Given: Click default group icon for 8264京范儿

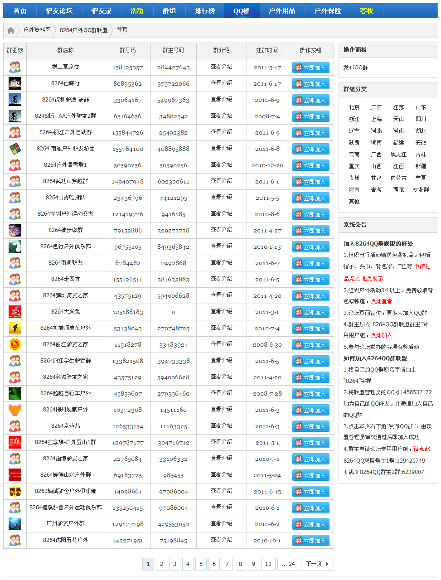Looking at the screenshot, I should [15, 426].
